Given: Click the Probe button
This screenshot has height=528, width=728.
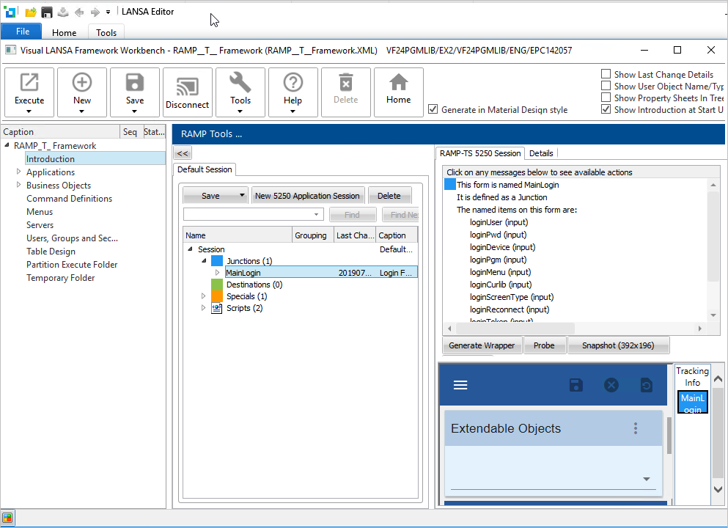Looking at the screenshot, I should pos(544,345).
